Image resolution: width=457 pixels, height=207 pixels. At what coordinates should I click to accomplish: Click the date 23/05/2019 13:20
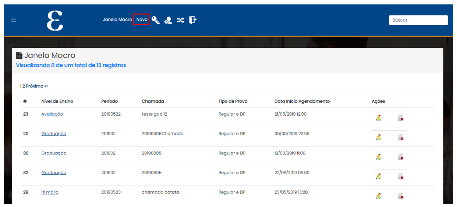tap(291, 192)
